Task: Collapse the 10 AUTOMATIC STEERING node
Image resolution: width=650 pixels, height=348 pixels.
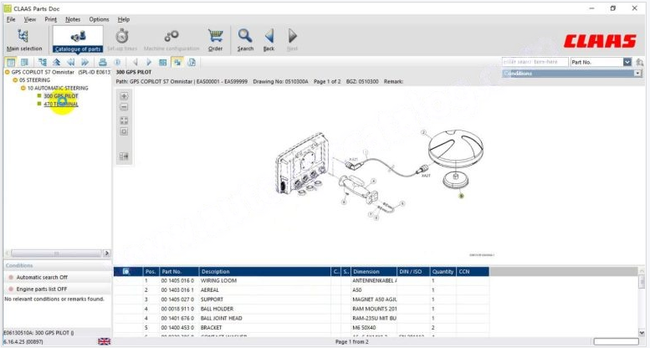Action: (x=23, y=88)
